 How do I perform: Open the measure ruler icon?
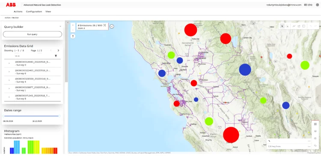tap(315, 145)
